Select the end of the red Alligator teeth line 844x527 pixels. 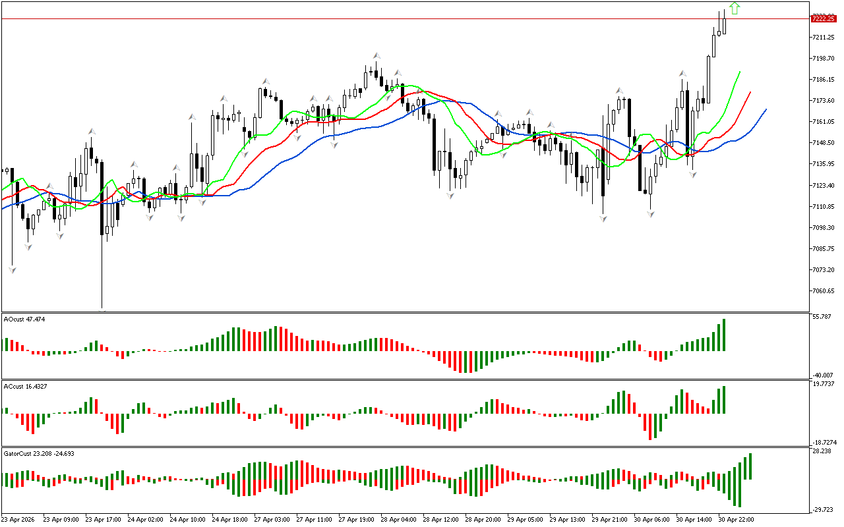tap(750, 93)
